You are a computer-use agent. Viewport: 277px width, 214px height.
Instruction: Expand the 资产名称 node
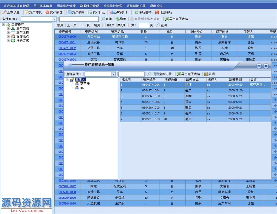coord(8,32)
